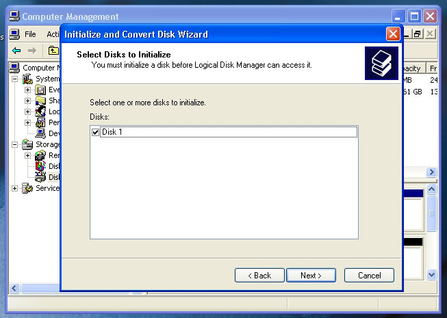Viewport: 447px width, 318px height.
Task: Click the disk pane scroll down arrow
Action: point(432,274)
